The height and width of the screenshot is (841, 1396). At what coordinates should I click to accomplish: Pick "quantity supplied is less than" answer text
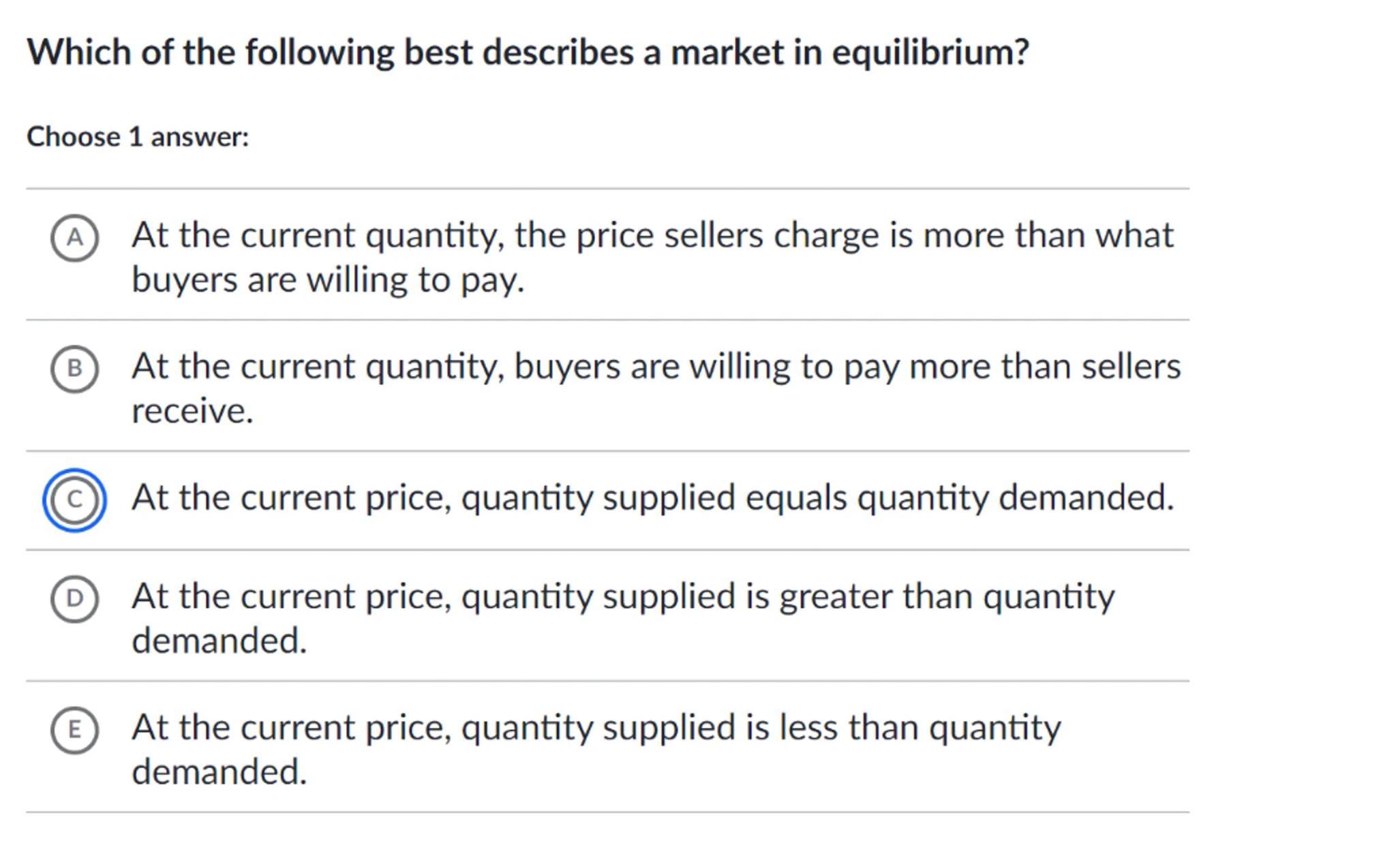coord(596,727)
